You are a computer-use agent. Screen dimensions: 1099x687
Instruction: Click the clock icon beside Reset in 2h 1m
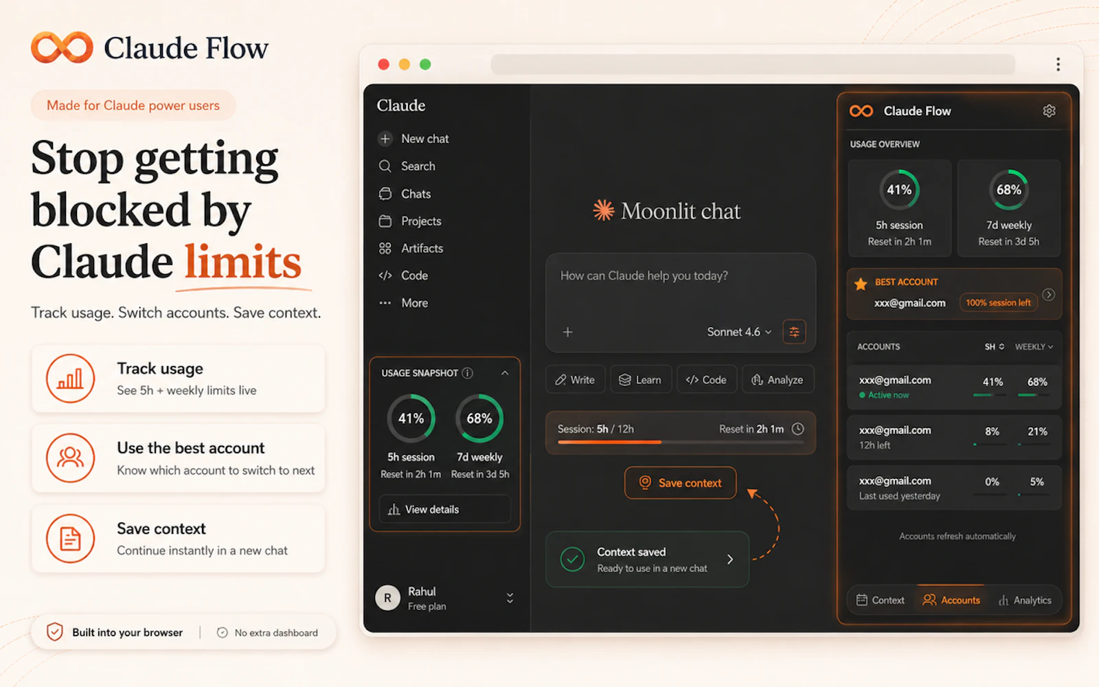797,429
